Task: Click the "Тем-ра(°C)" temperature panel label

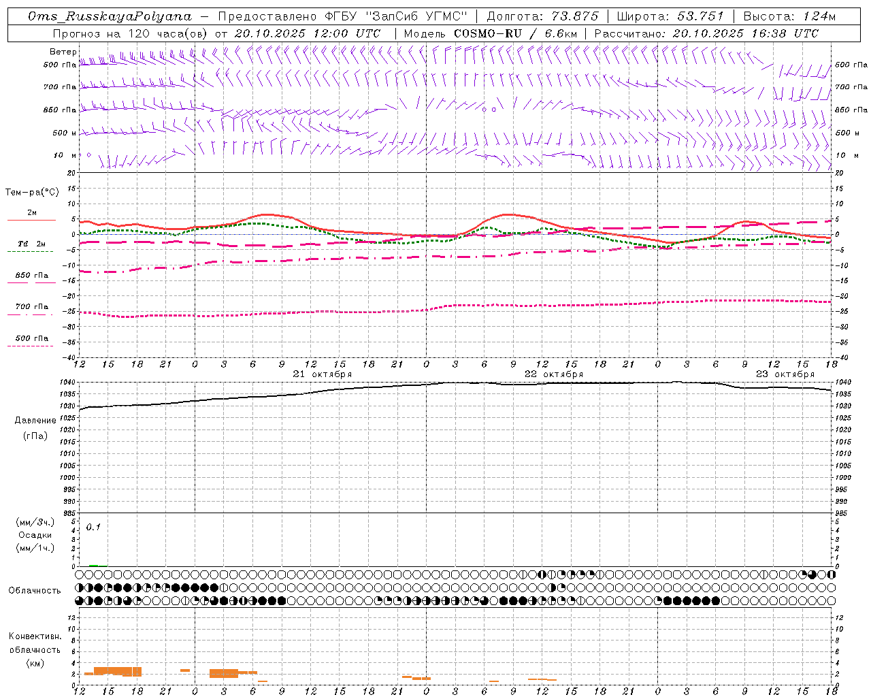Action: pyautogui.click(x=32, y=193)
